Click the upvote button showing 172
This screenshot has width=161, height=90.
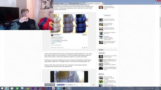(x=47, y=84)
